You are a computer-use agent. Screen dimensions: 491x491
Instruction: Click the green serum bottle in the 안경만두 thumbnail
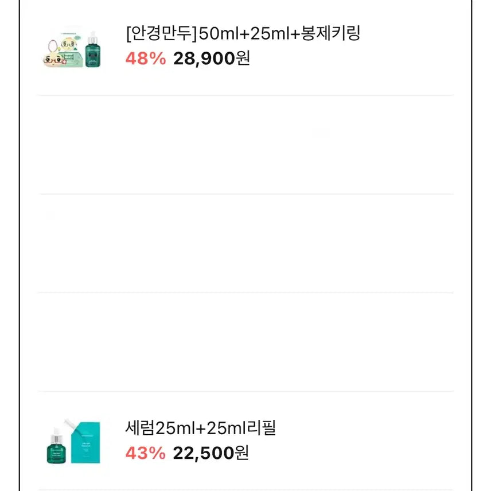92,50
